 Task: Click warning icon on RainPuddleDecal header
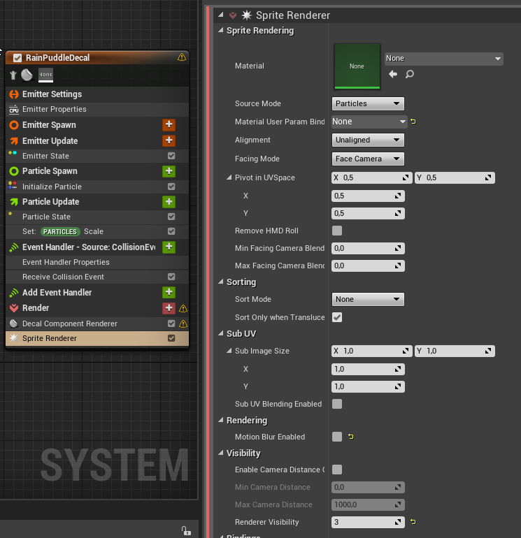click(x=182, y=57)
